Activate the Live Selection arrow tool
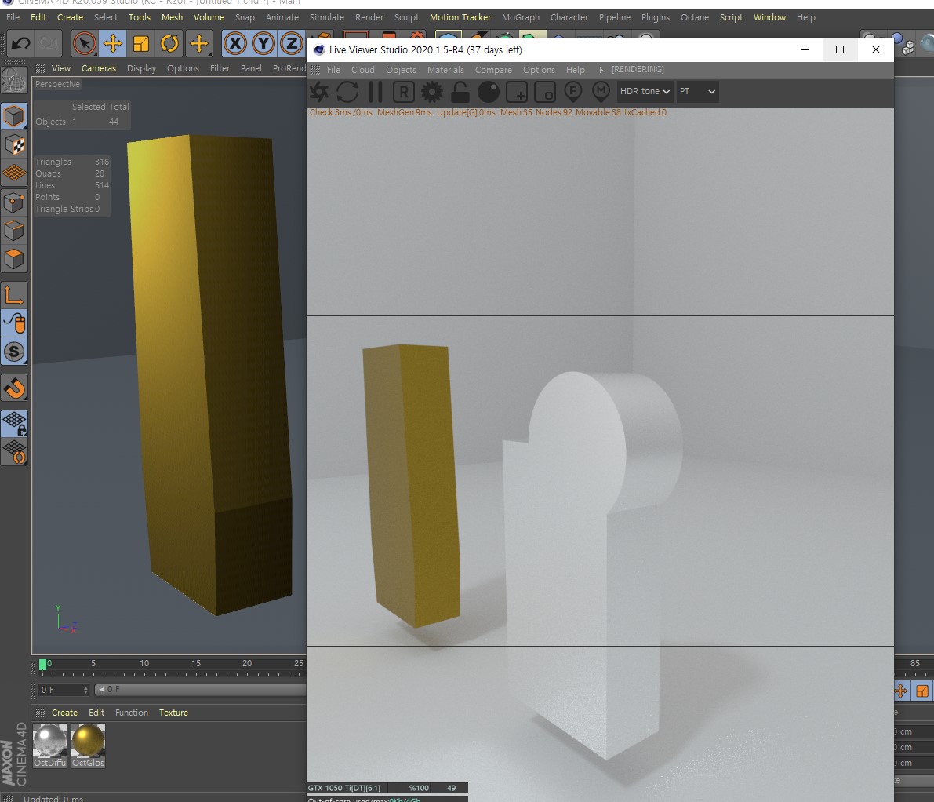 coord(85,43)
